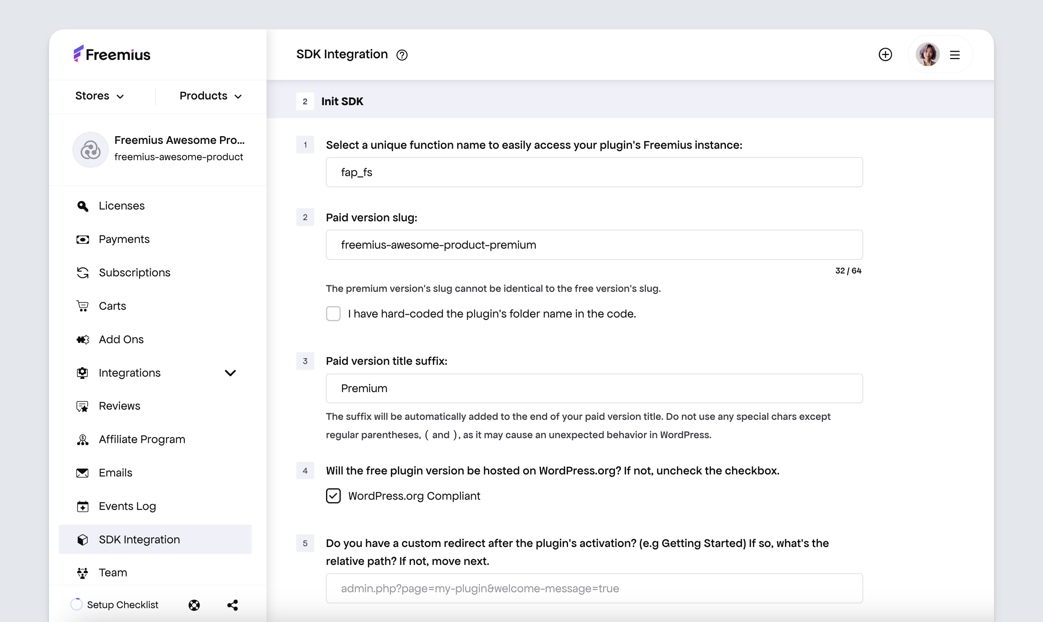
Task: Click the custom redirect path input field
Action: click(x=594, y=589)
